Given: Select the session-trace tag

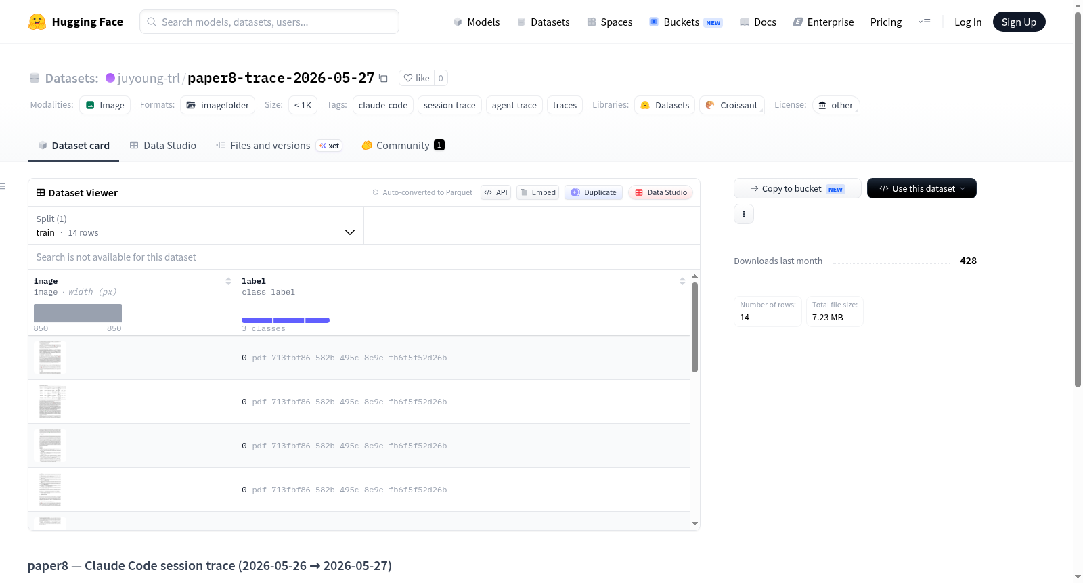Looking at the screenshot, I should 449,105.
